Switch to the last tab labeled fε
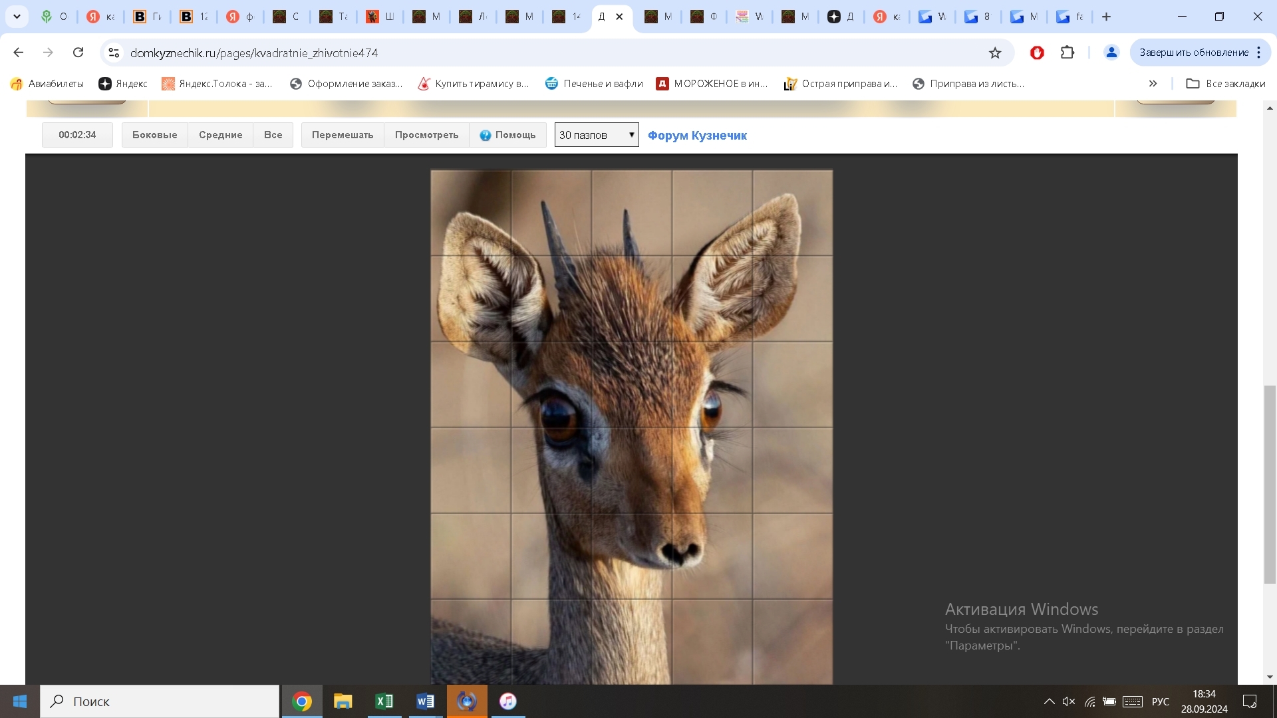This screenshot has height=718, width=1277. tap(1070, 17)
